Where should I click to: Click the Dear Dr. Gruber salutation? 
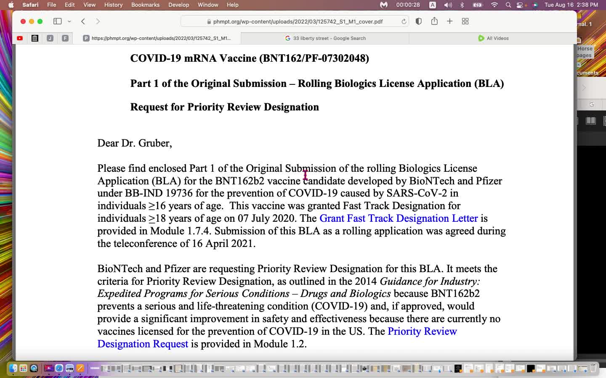click(135, 143)
